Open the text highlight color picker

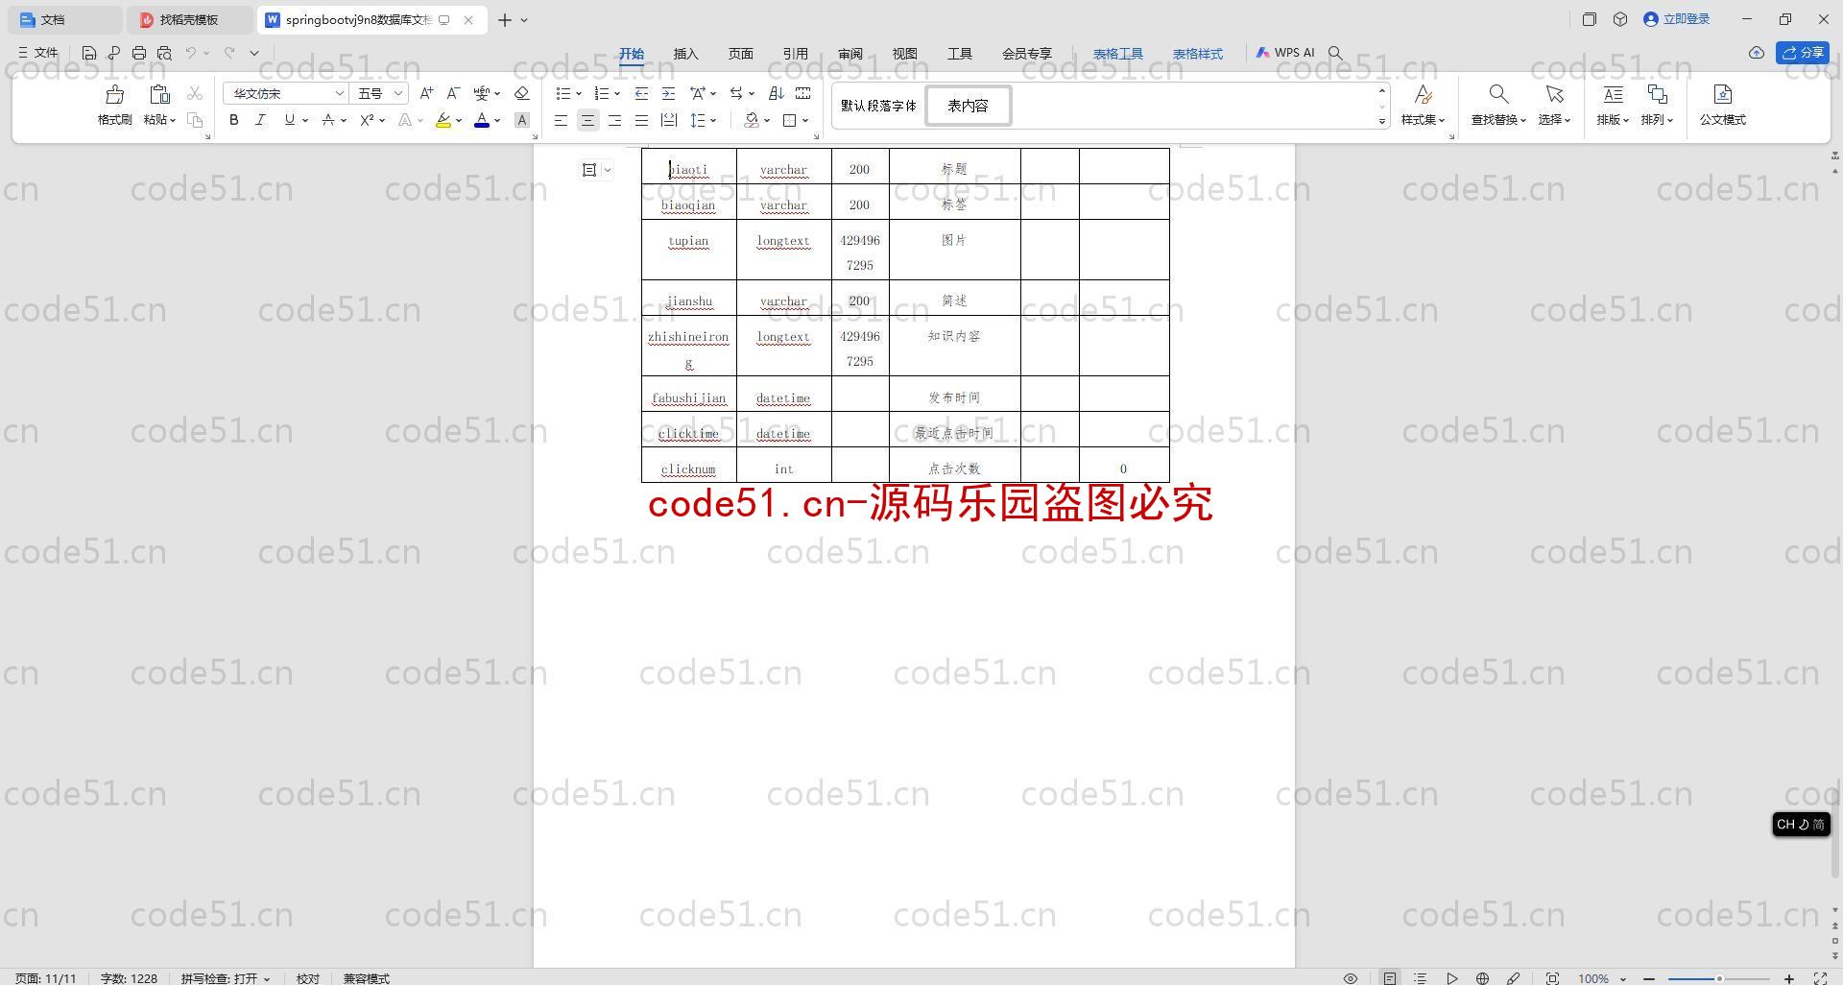[459, 121]
